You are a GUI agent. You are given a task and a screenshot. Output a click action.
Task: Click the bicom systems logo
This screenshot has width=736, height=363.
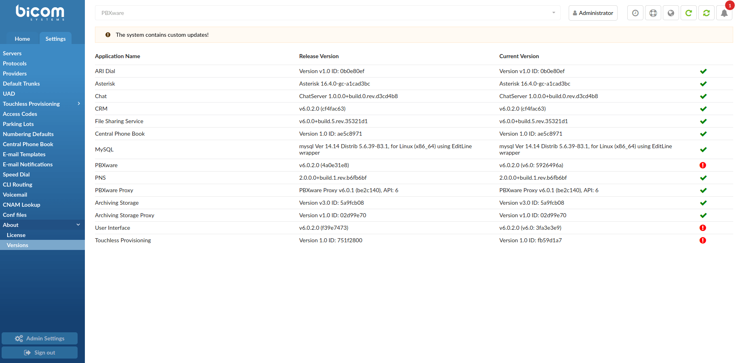pyautogui.click(x=40, y=13)
